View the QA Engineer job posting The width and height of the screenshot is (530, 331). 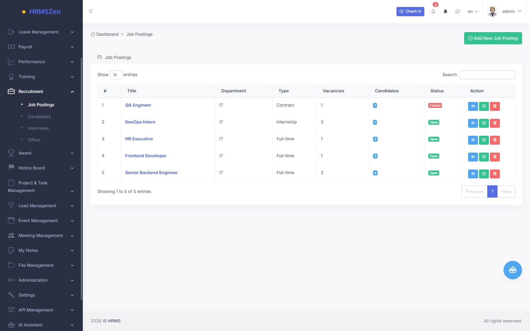pyautogui.click(x=473, y=106)
